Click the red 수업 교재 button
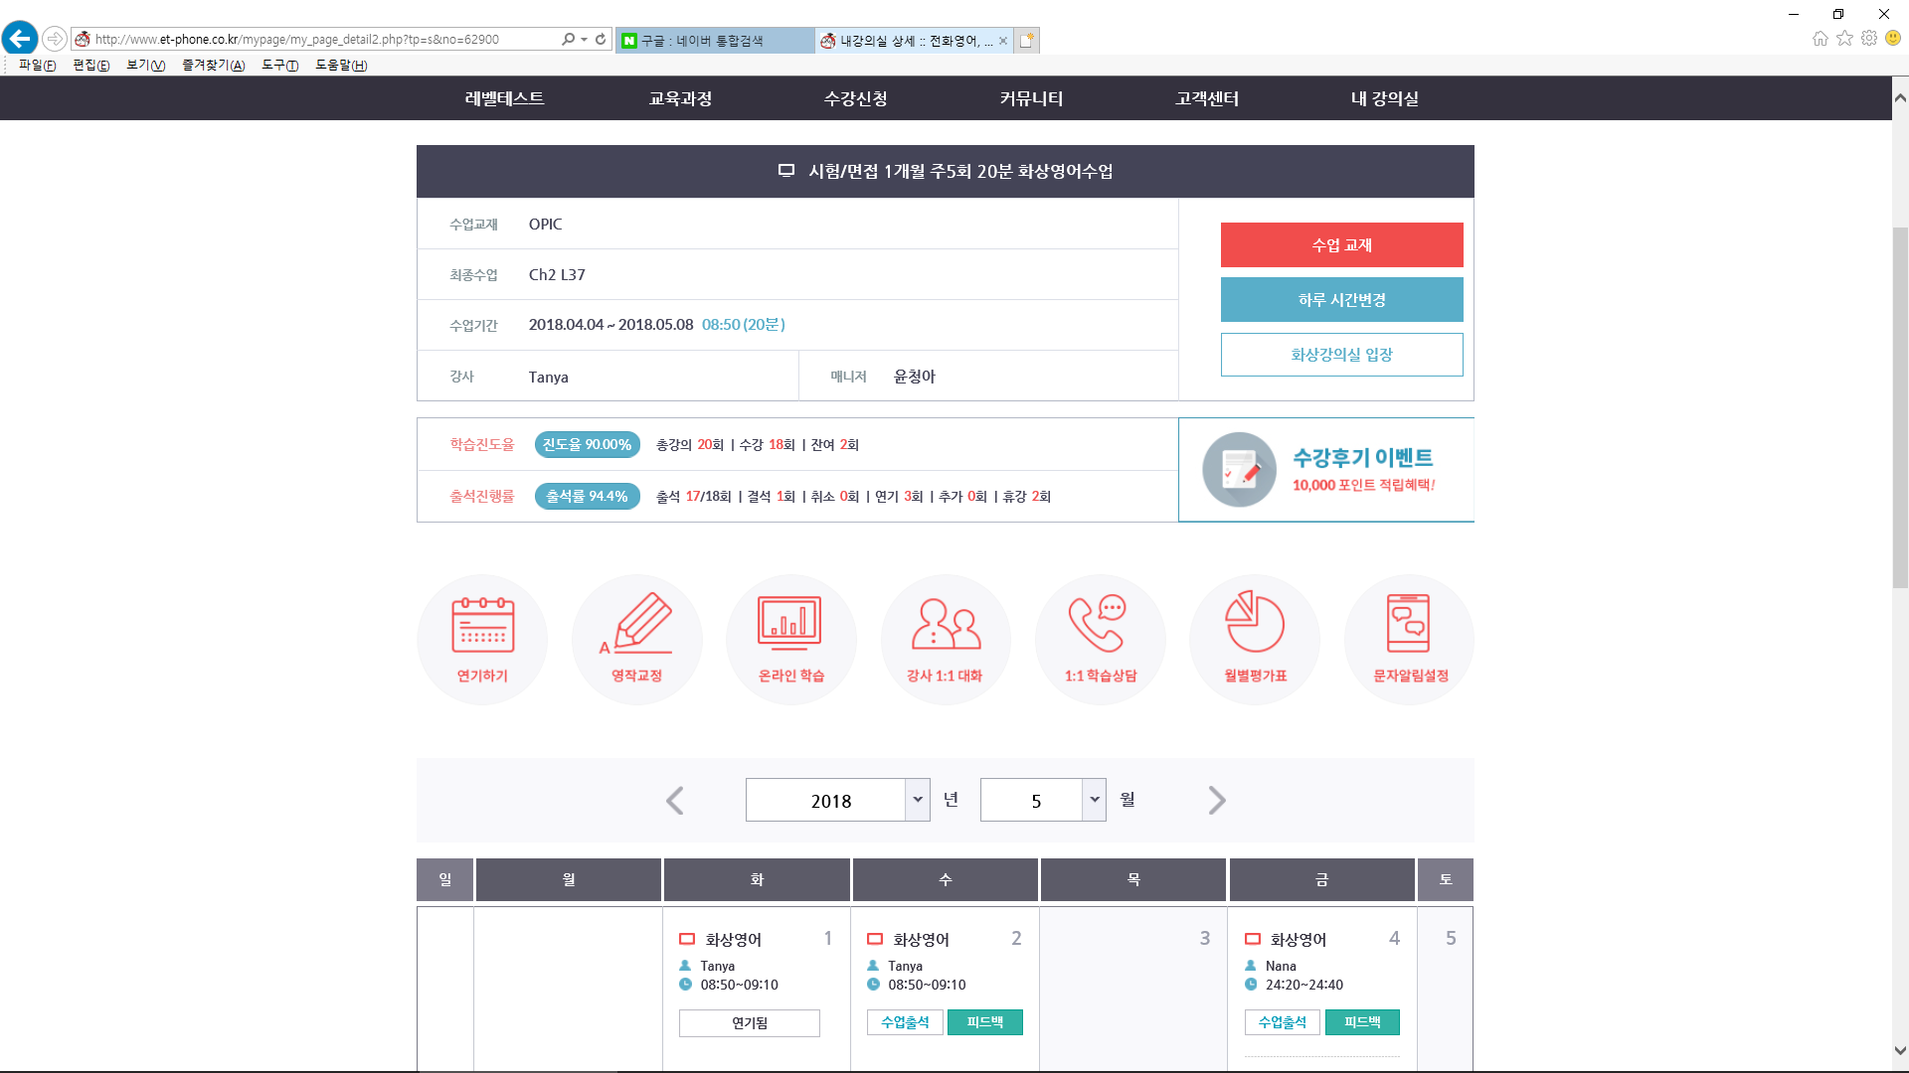This screenshot has height=1073, width=1909. tap(1341, 244)
